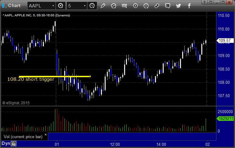Click the 110.50 price axis label
Image resolution: width=235 pixels, height=148 pixels.
(x=224, y=15)
